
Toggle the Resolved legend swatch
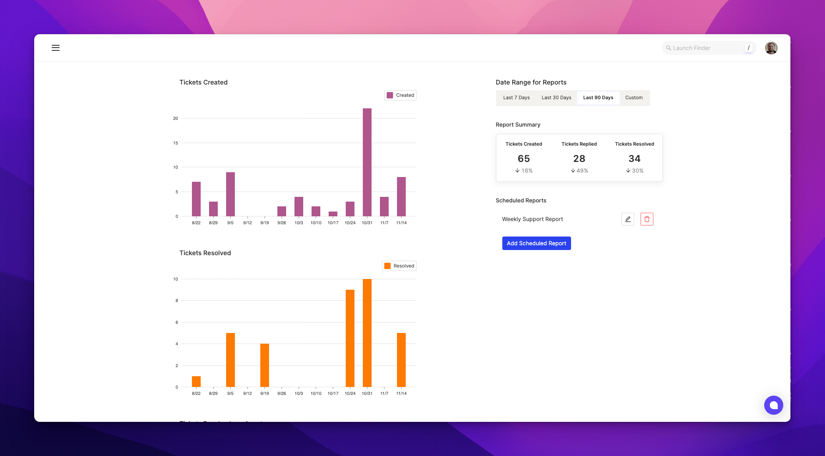[x=387, y=266]
